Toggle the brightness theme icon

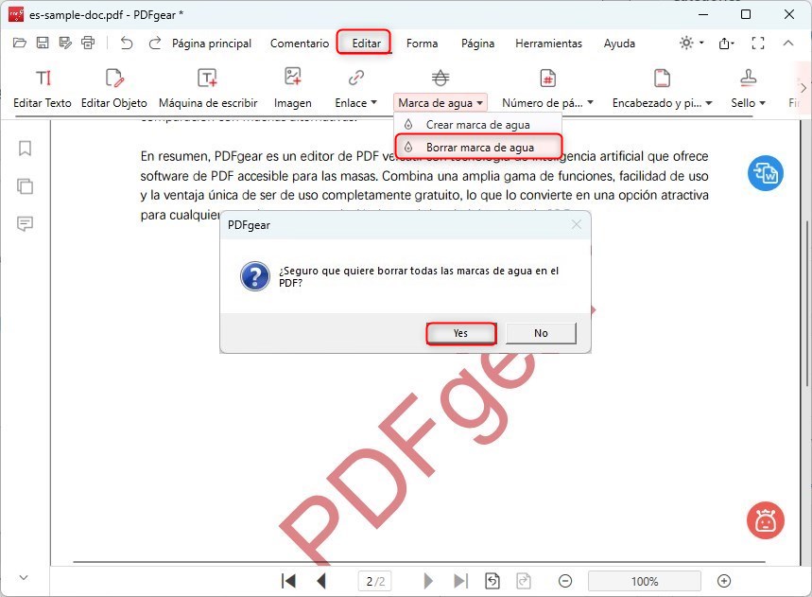coord(686,43)
